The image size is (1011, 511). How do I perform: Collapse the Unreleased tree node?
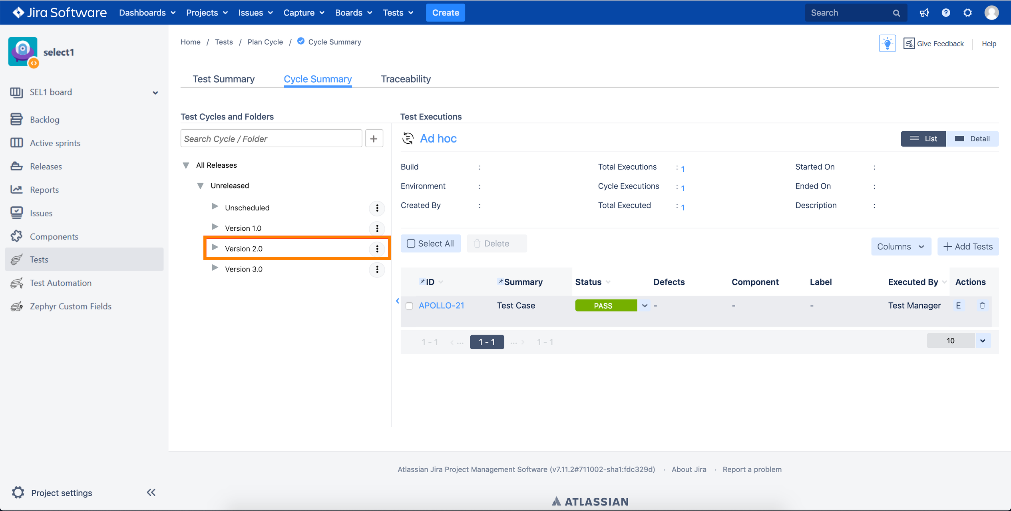coord(200,185)
